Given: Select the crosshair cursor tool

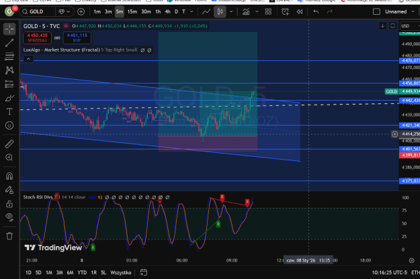Looking at the screenshot, I should click(x=9, y=29).
